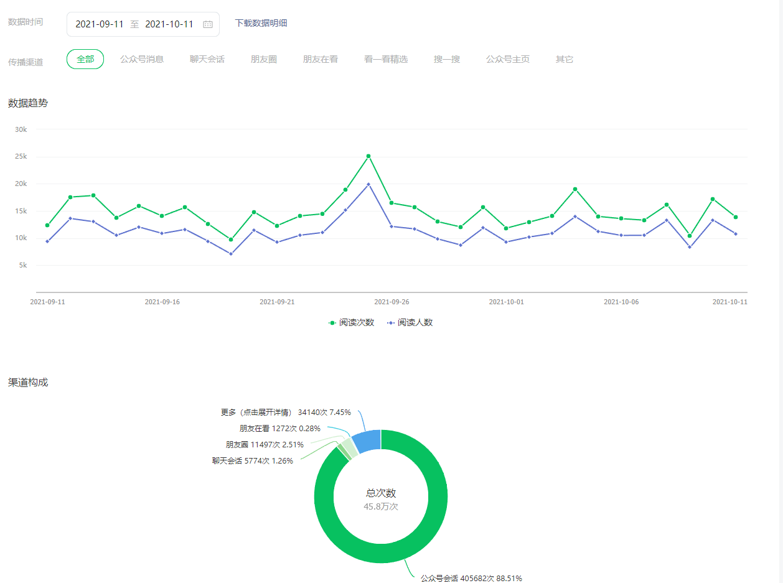Choose the 其它 channel filter
The height and width of the screenshot is (583, 783).
[x=565, y=59]
